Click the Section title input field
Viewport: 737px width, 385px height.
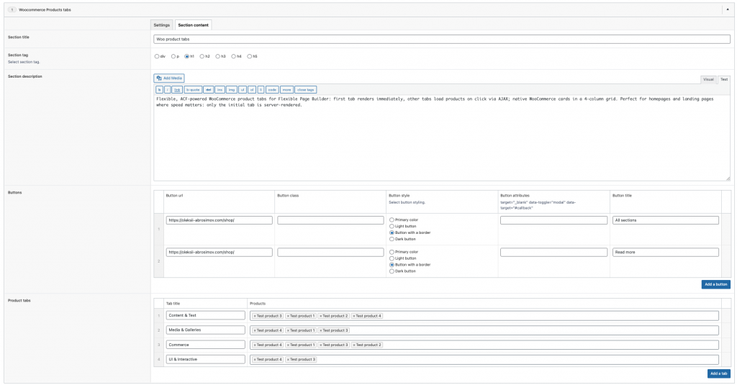tap(442, 40)
